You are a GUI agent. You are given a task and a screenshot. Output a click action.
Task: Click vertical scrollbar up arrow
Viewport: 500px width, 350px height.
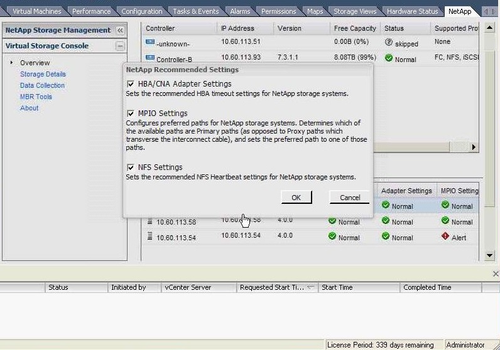pos(489,28)
